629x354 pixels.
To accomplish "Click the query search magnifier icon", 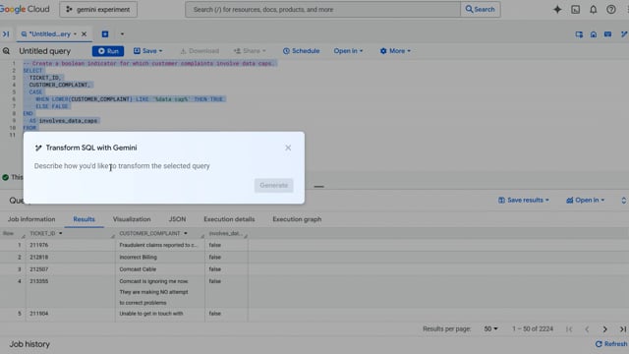I will click(x=6, y=51).
